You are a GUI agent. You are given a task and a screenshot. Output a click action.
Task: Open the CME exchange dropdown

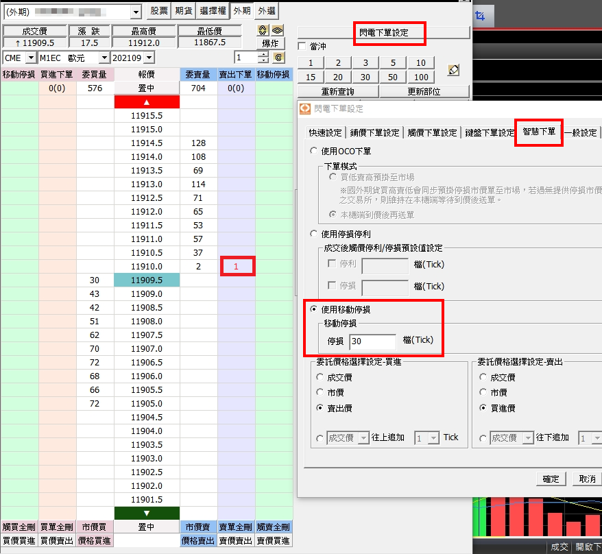tap(31, 58)
